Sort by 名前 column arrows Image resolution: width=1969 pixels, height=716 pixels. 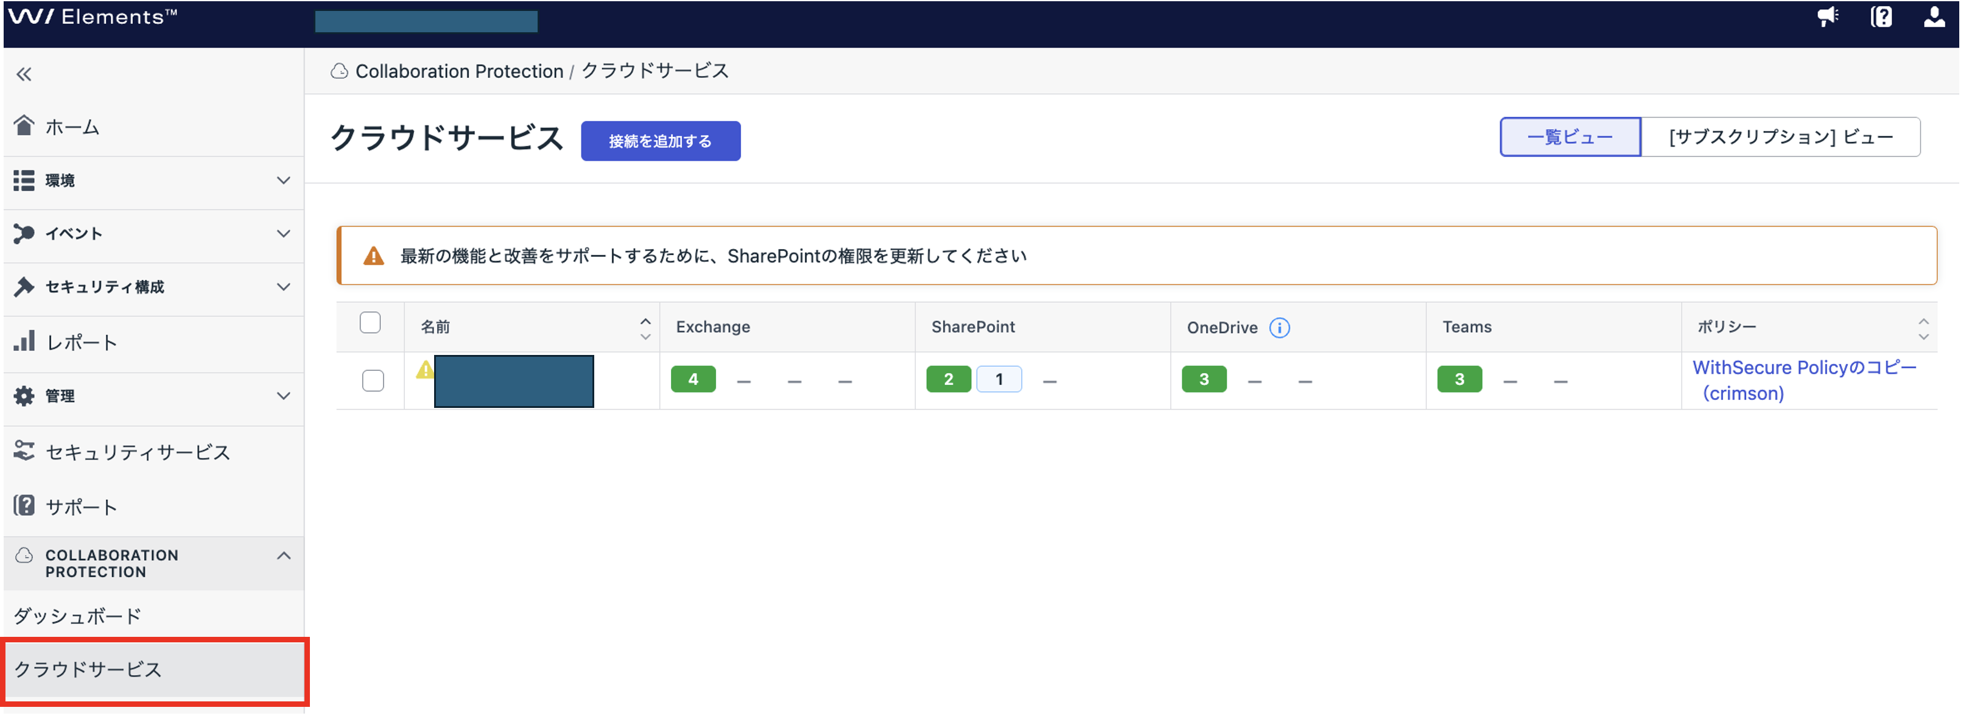click(645, 329)
